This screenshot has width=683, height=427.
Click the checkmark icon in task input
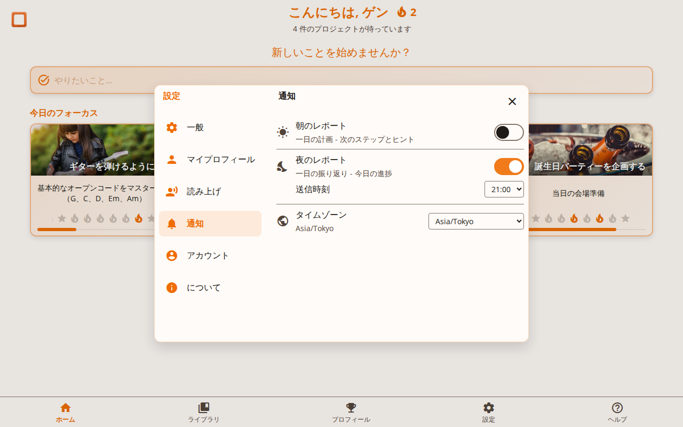(x=44, y=80)
